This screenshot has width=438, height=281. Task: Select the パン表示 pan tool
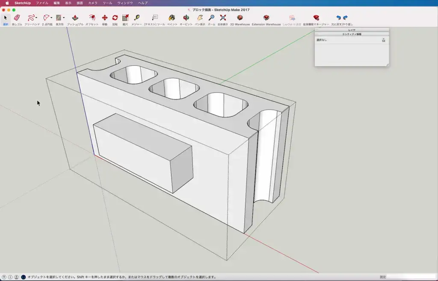point(200,18)
